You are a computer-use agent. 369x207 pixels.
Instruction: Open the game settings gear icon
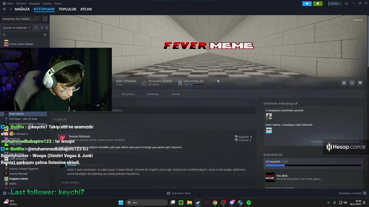[344, 83]
